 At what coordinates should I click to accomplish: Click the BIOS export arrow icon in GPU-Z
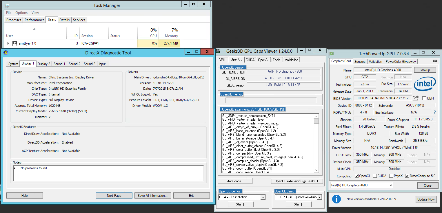(416, 98)
